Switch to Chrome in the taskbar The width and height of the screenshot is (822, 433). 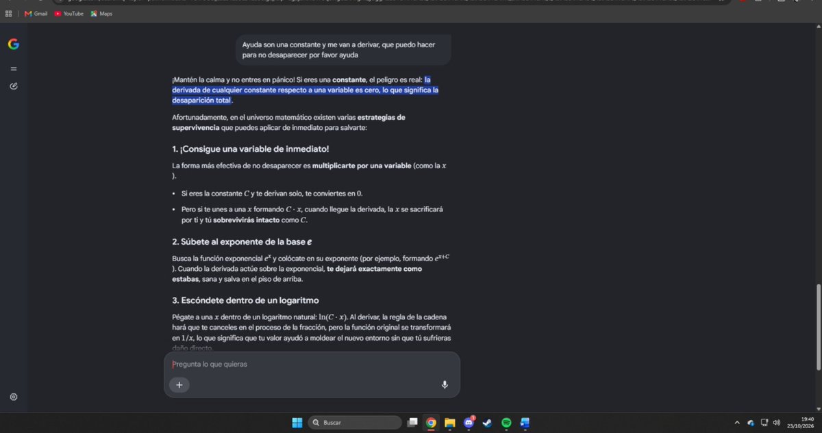tap(431, 423)
